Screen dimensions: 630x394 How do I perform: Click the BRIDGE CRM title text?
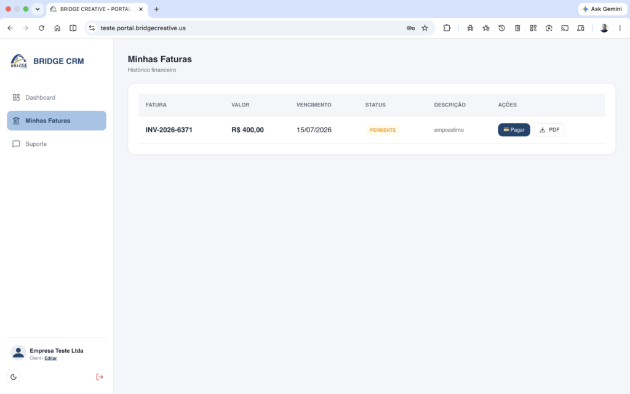[58, 61]
